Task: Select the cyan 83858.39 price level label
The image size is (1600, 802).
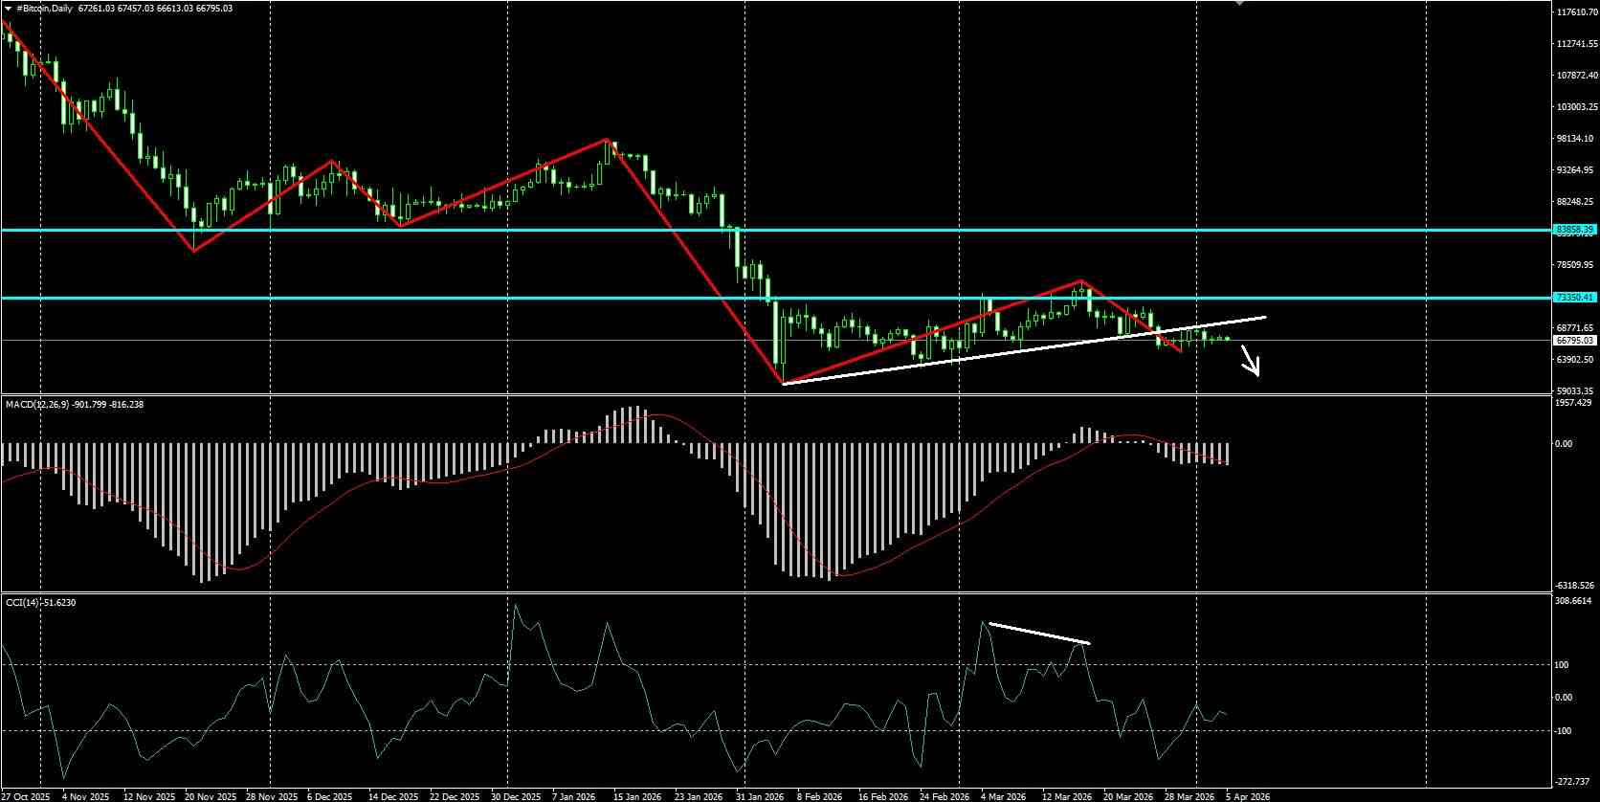Action: (x=1574, y=230)
